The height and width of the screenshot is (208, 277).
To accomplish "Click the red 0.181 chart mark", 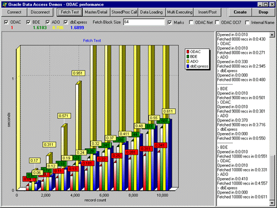I will [x=88, y=164].
